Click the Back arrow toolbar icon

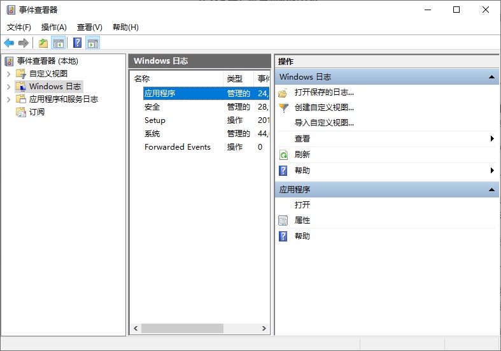point(9,43)
